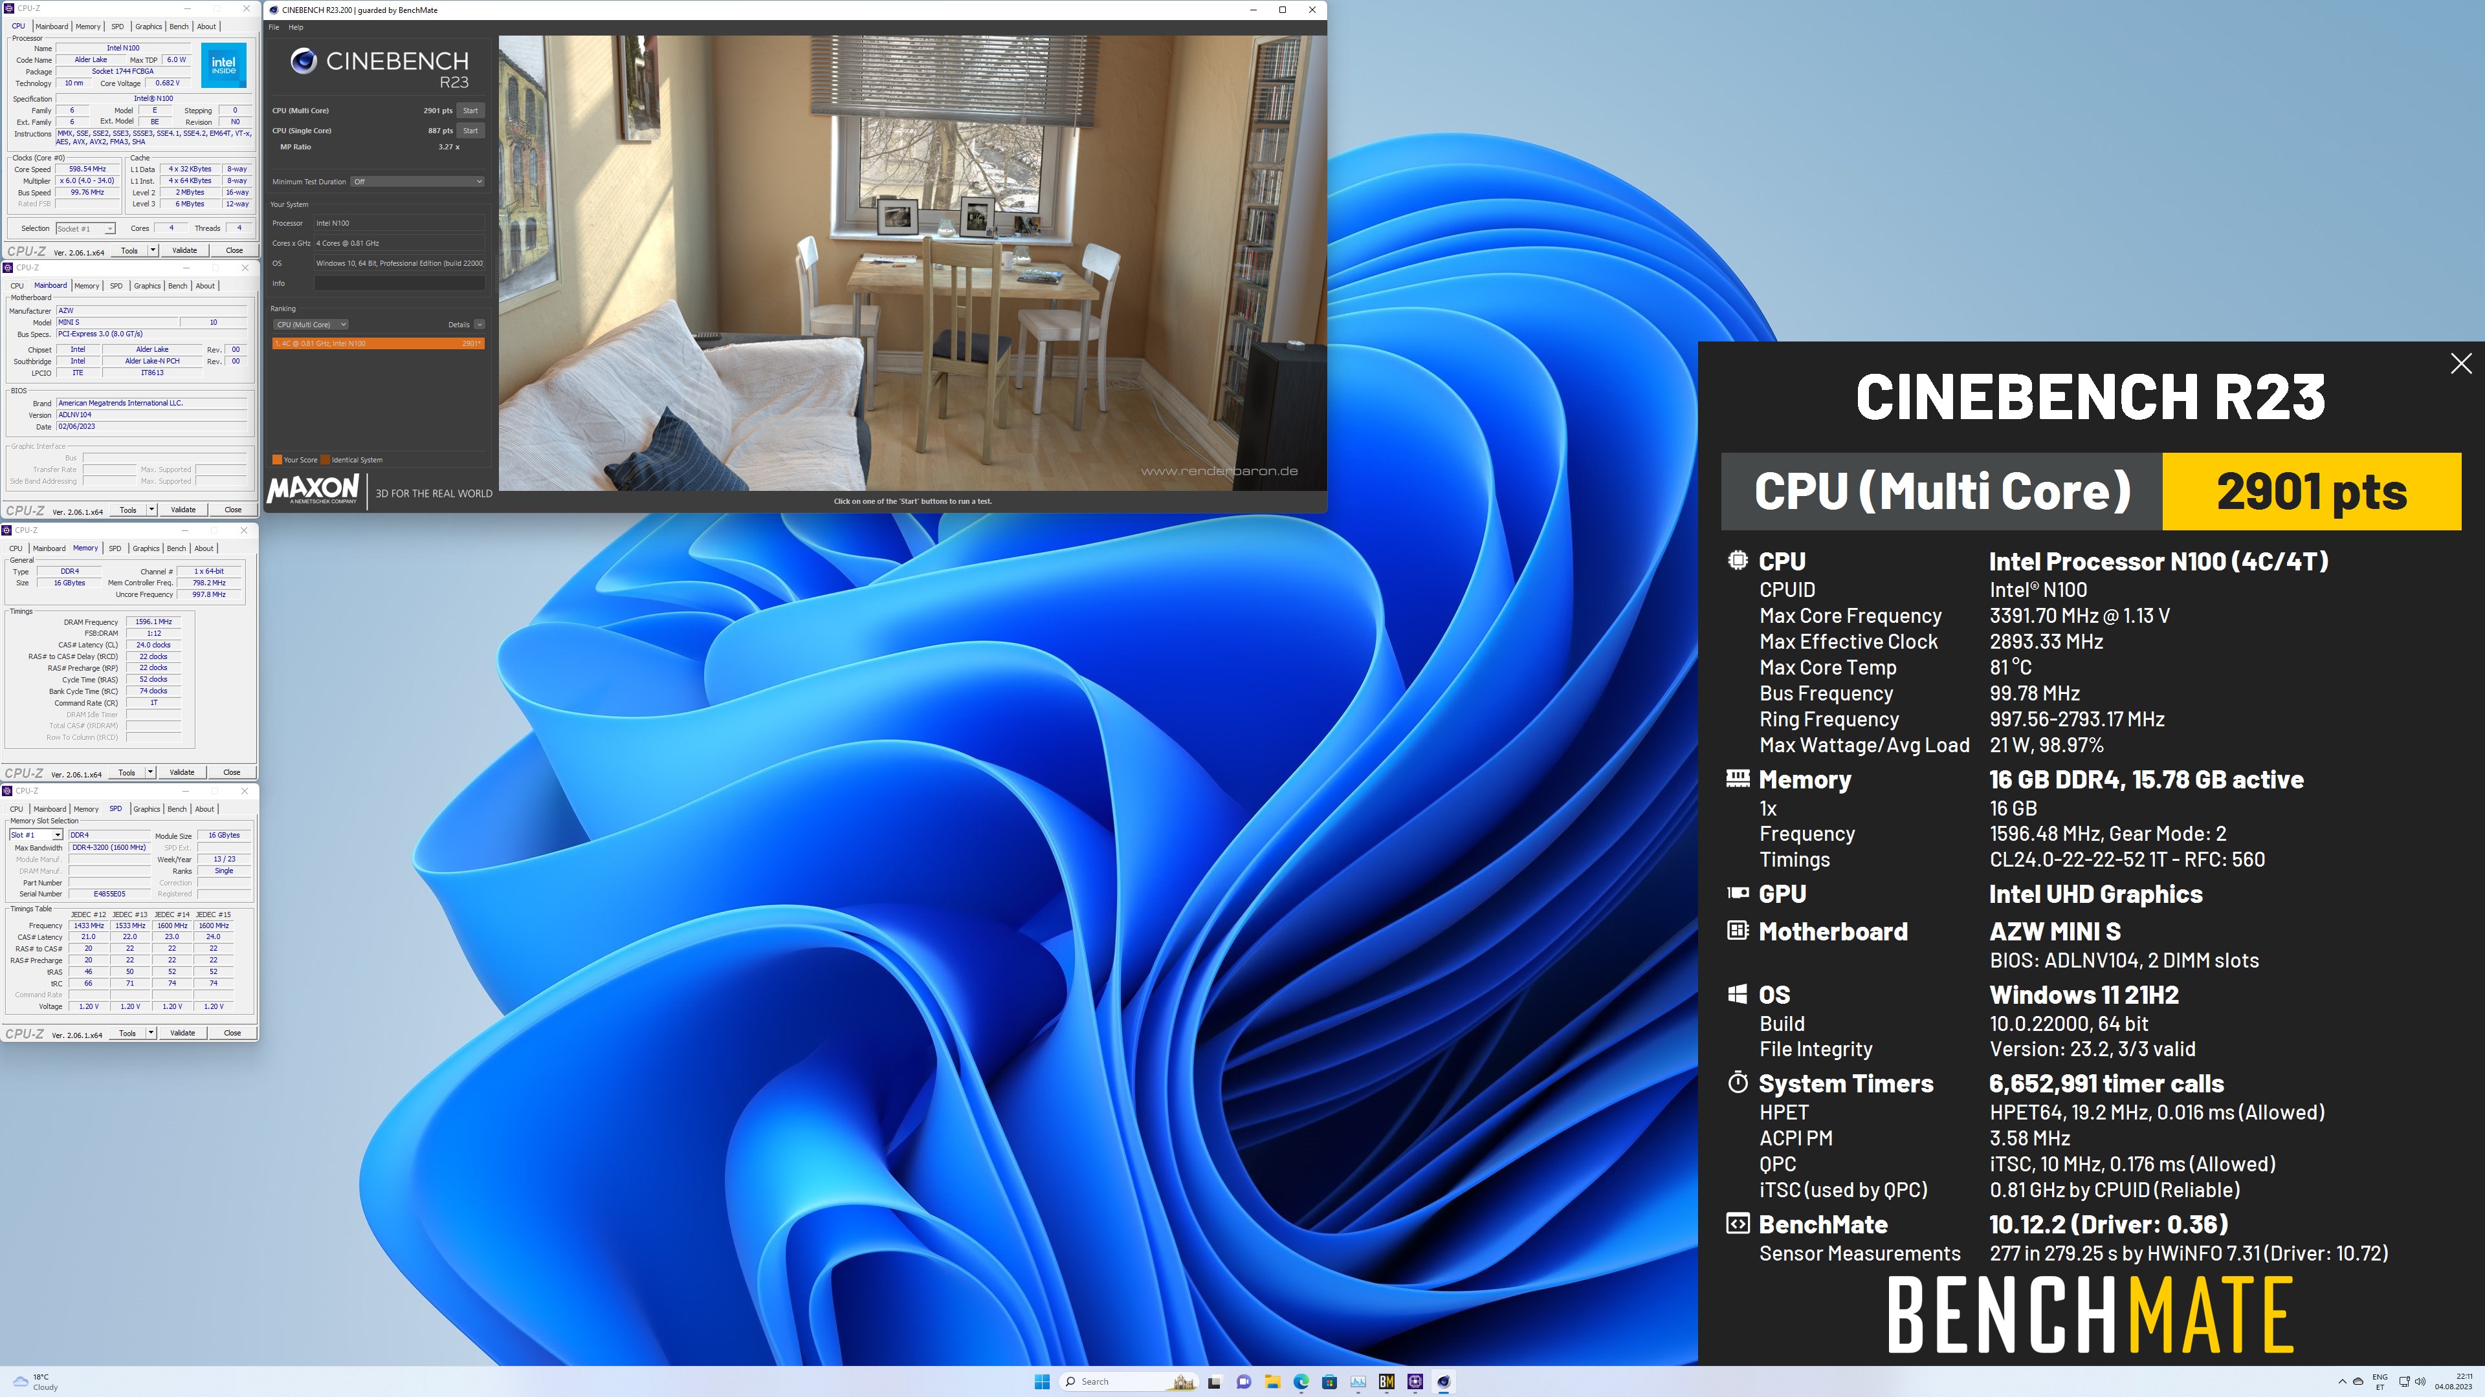Close the BenchMate result panel with X
This screenshot has height=1397, width=2485.
click(x=2461, y=363)
